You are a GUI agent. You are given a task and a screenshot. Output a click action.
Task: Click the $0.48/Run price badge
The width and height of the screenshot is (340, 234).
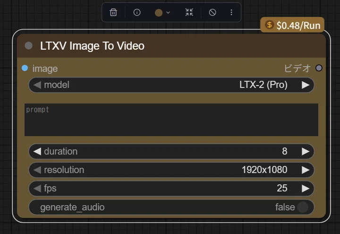(x=292, y=25)
